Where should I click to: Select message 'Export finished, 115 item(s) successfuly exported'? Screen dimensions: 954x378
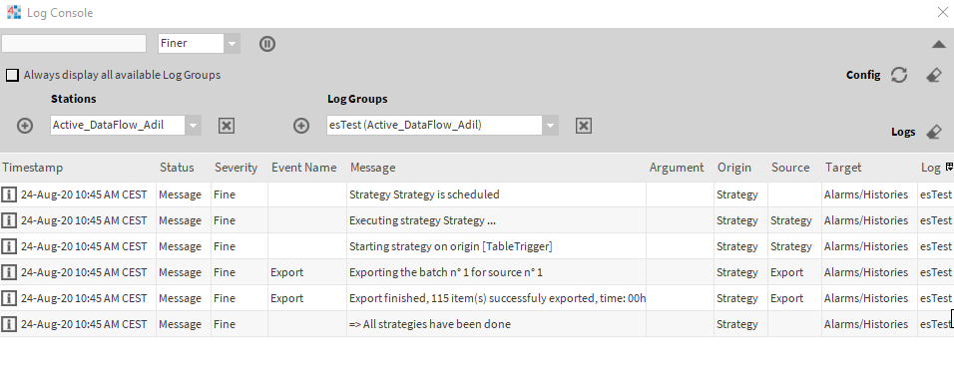coord(497,298)
